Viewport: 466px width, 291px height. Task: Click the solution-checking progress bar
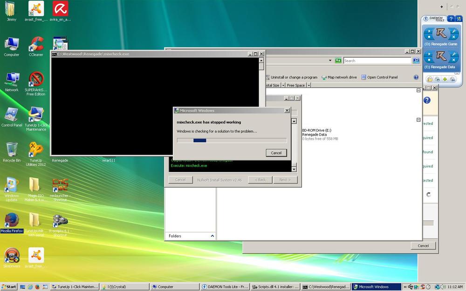click(x=232, y=140)
